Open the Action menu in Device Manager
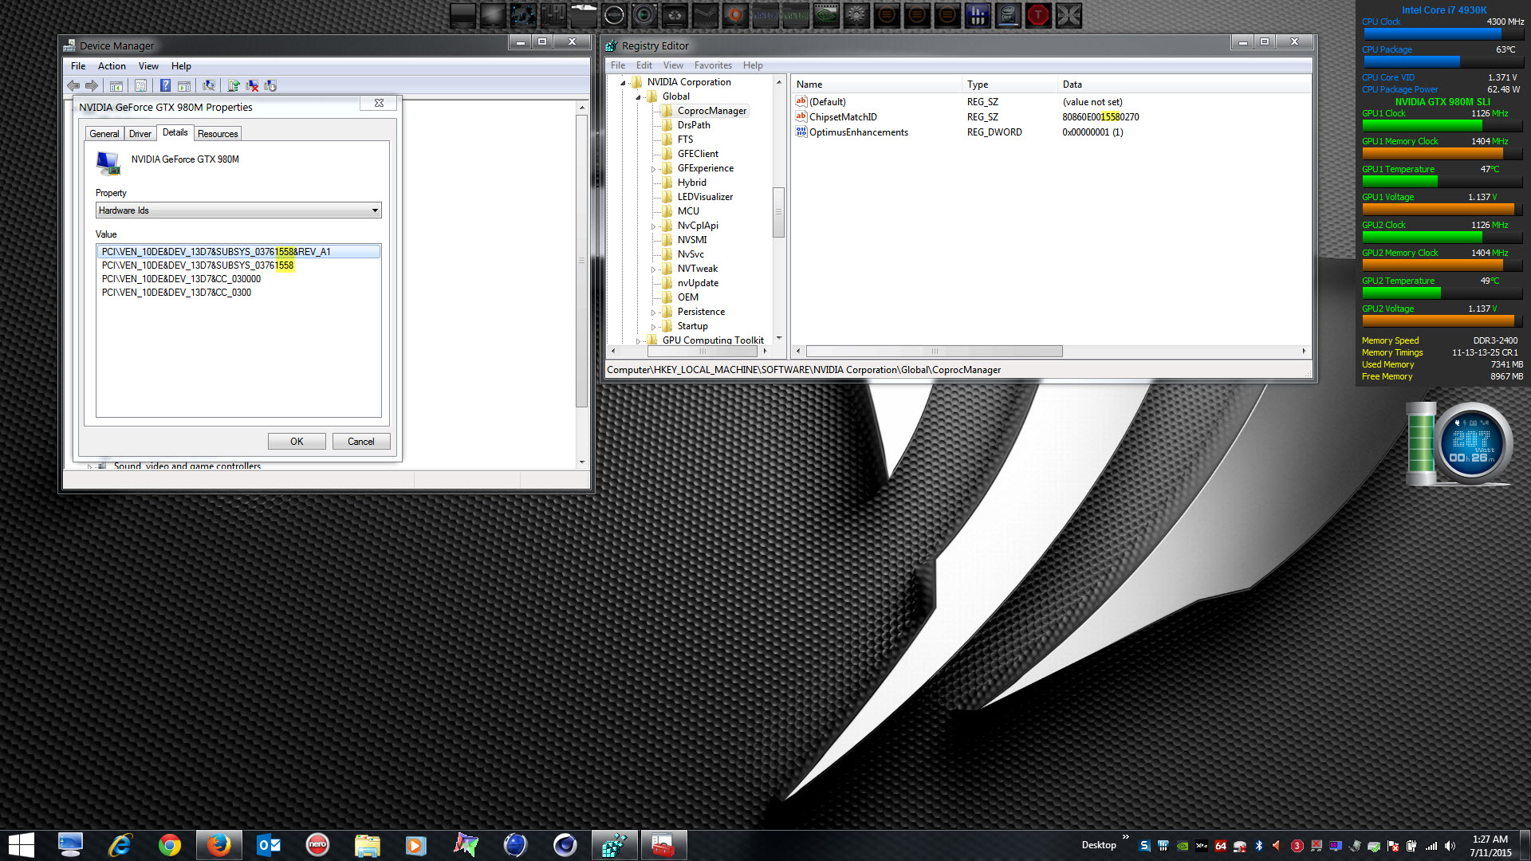 (112, 66)
